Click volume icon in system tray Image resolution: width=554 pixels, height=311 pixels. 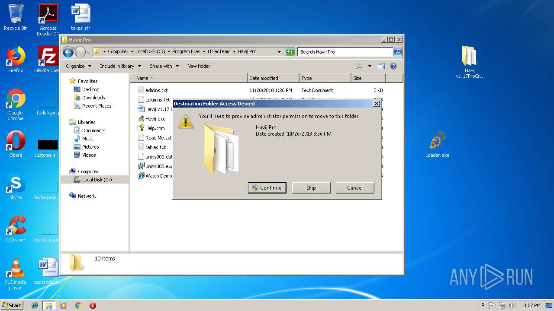[x=512, y=305]
